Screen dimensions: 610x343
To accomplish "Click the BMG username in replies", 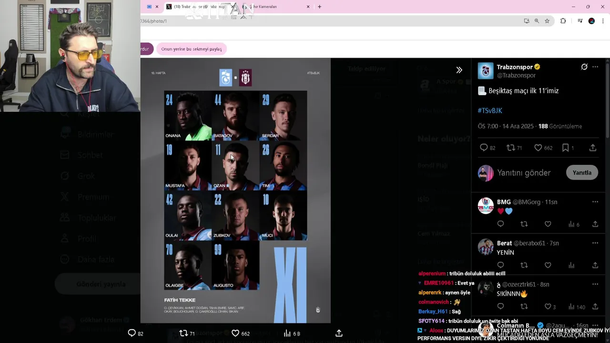I will click(x=504, y=202).
